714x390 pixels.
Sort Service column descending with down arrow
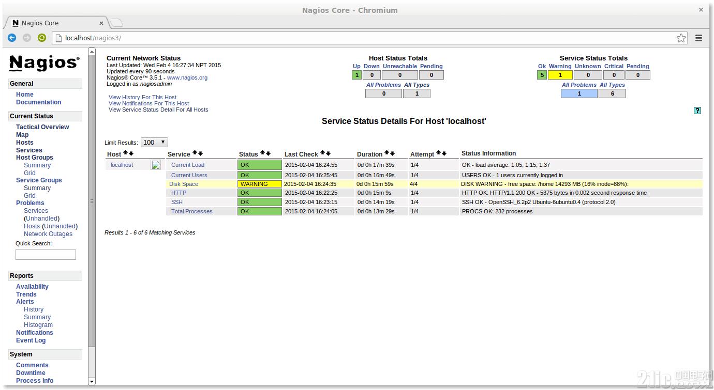click(x=200, y=153)
